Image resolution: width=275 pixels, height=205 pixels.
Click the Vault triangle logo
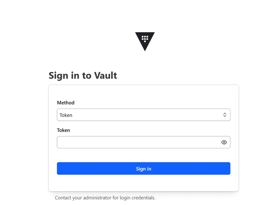point(145,41)
